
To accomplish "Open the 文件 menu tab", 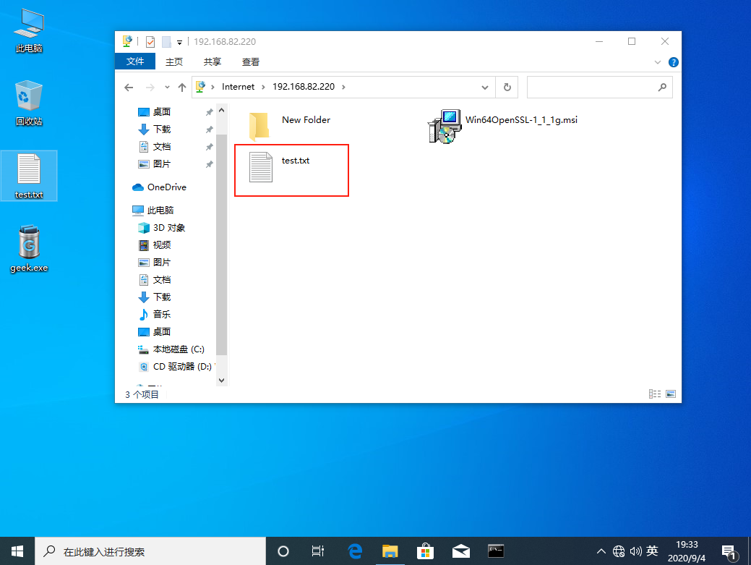I will point(135,61).
